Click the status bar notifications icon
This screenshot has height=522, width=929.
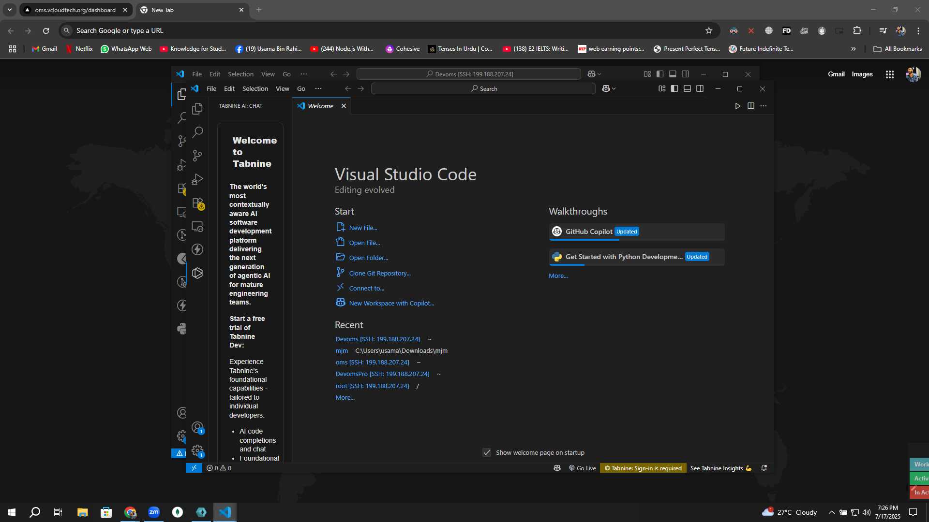764,468
